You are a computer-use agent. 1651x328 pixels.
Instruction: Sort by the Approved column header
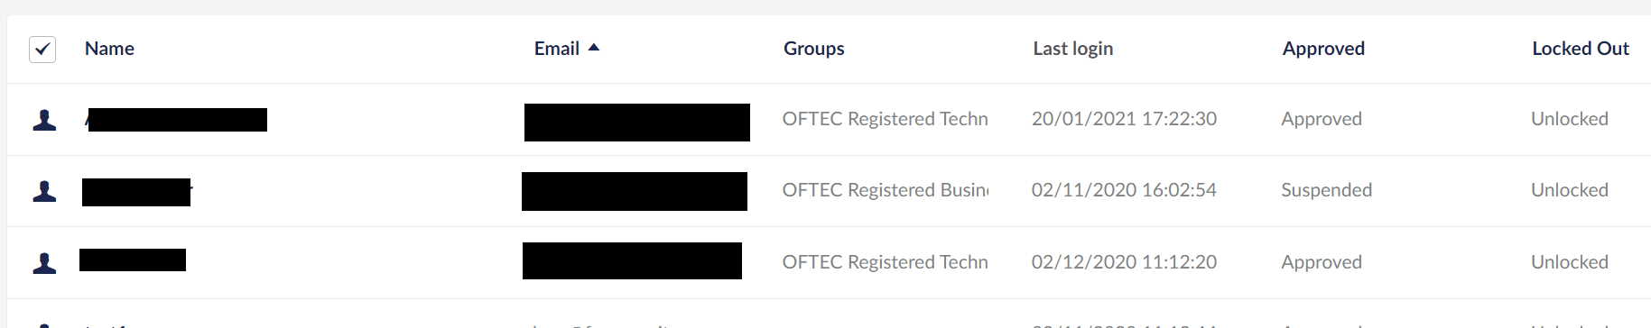[x=1323, y=49]
